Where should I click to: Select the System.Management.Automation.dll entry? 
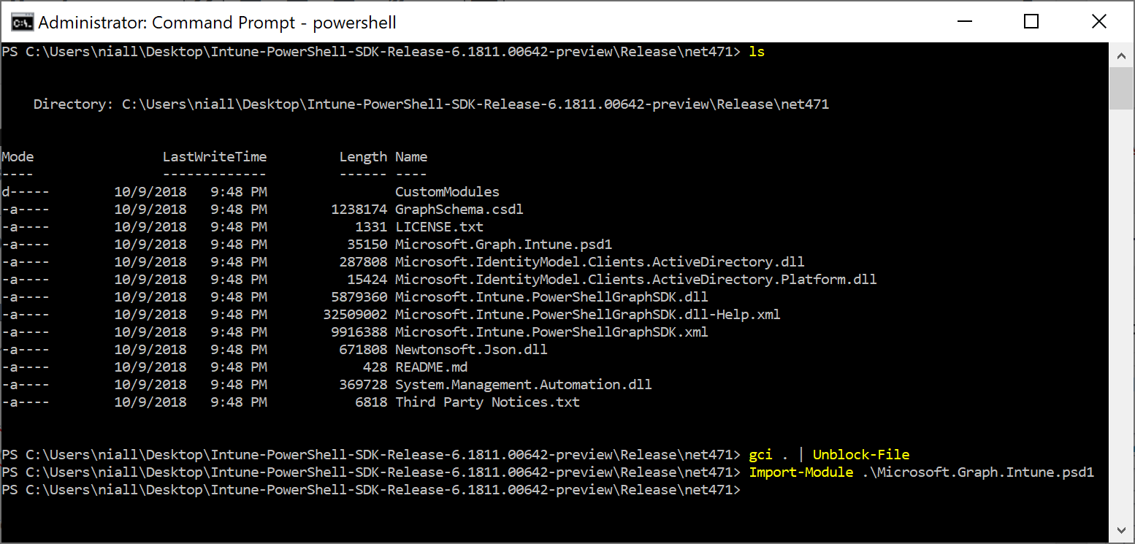click(523, 384)
